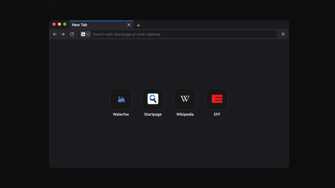Image resolution: width=335 pixels, height=188 pixels.
Task: Click the Waterfox label text
Action: point(121,114)
